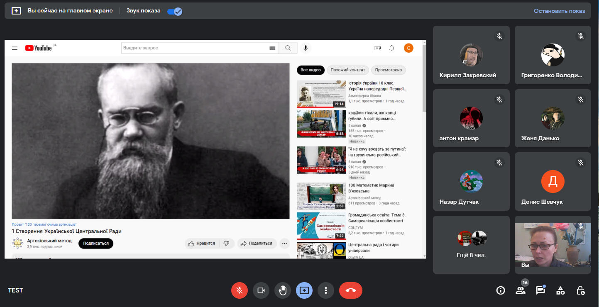
Task: Click the Атмосферна Школа channel name
Action: [x=364, y=95]
